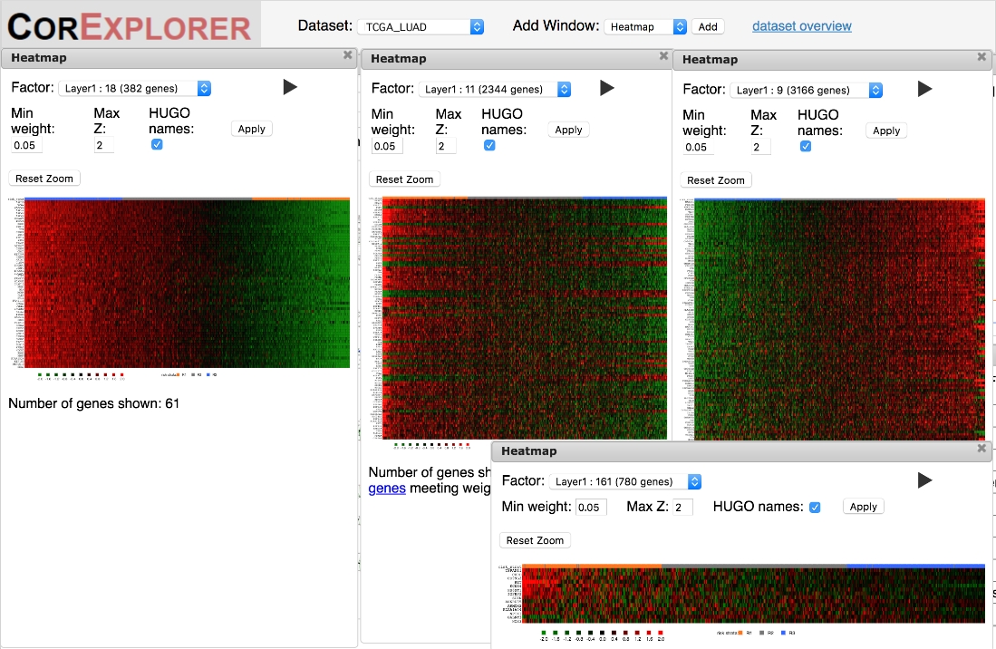The image size is (996, 649).
Task: Close the Layer1 : 9 heatmap window
Action: 981,57
